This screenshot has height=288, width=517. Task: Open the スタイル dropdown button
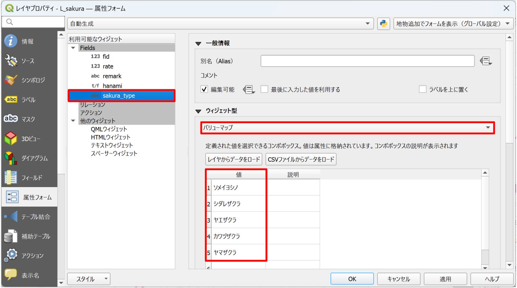[x=89, y=279]
